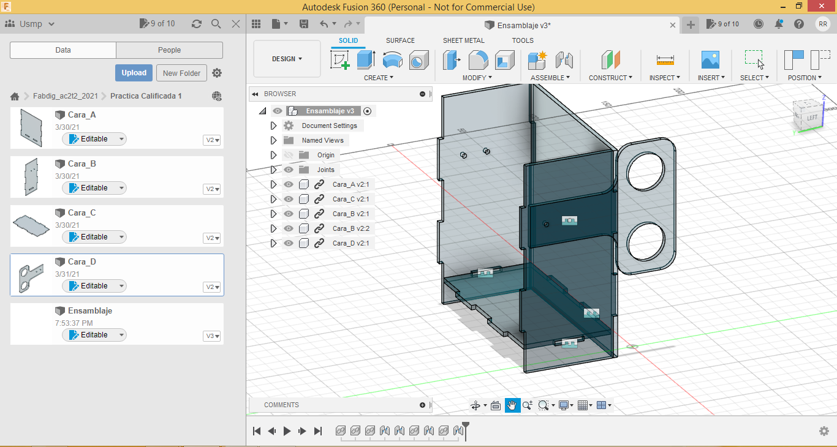Jump timeline to the beginning

257,431
